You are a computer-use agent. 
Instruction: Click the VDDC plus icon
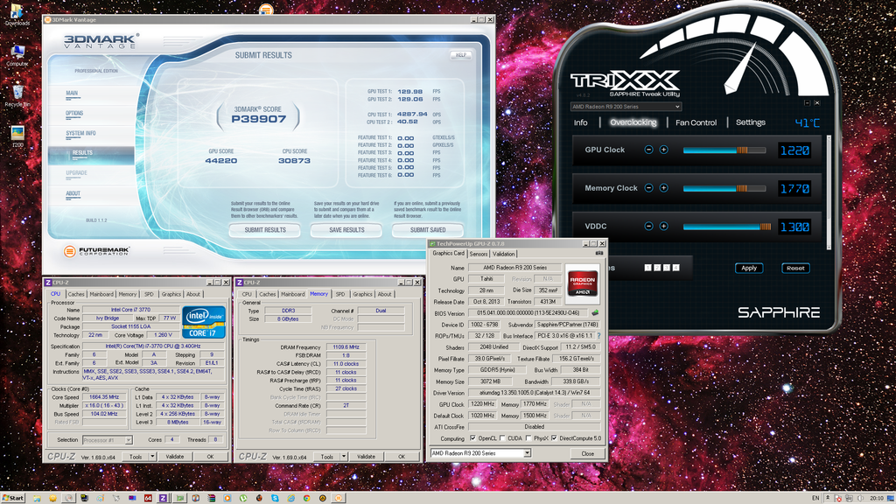coord(663,227)
